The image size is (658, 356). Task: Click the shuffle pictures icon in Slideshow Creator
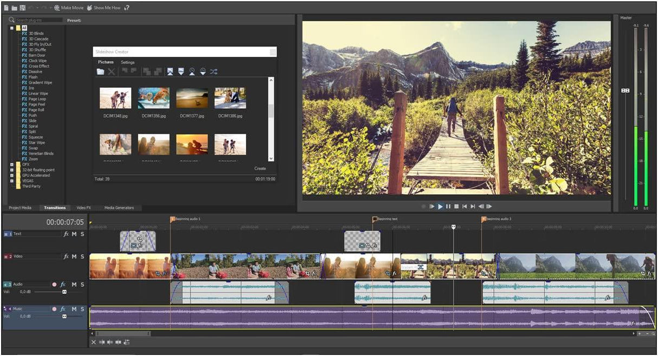click(214, 71)
